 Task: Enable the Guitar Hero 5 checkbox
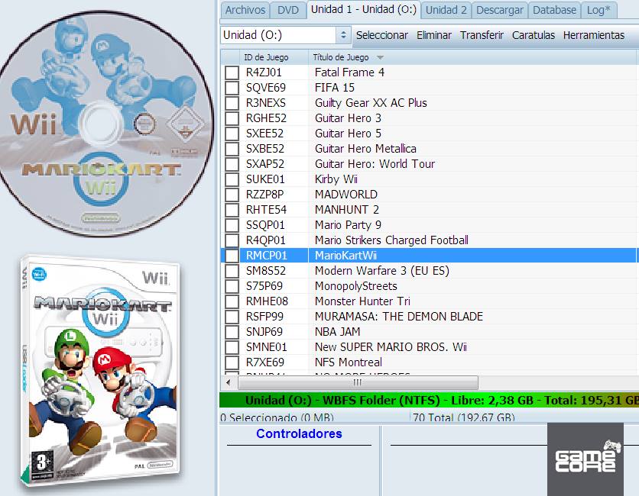pyautogui.click(x=232, y=134)
